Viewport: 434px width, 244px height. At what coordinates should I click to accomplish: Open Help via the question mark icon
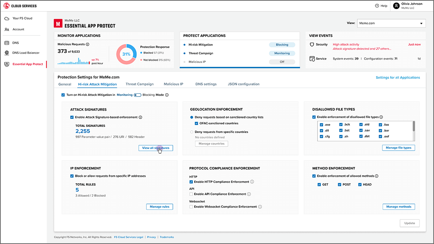(377, 6)
